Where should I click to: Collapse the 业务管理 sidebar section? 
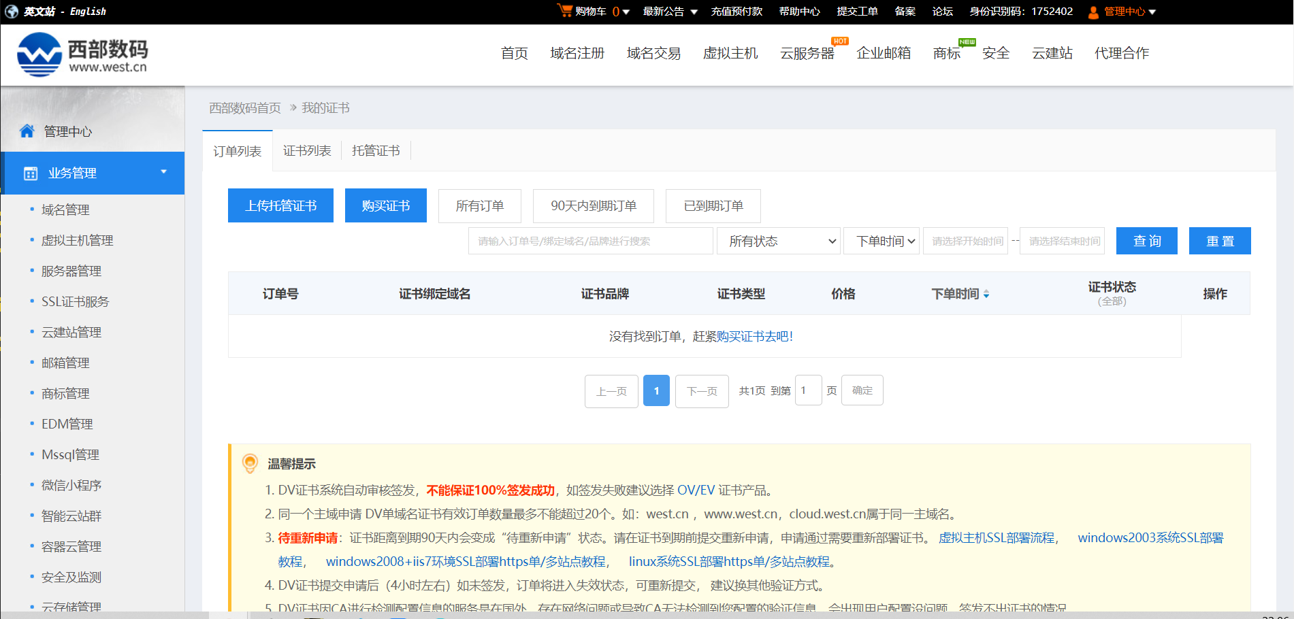tap(163, 172)
